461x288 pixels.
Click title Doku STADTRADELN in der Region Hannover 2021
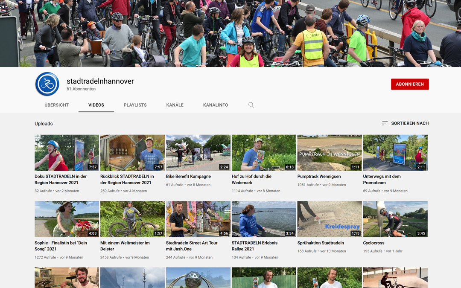pyautogui.click(x=61, y=179)
